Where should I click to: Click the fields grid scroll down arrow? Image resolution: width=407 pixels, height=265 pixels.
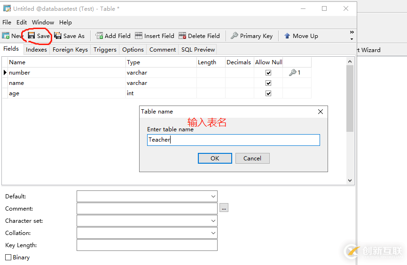350,181
